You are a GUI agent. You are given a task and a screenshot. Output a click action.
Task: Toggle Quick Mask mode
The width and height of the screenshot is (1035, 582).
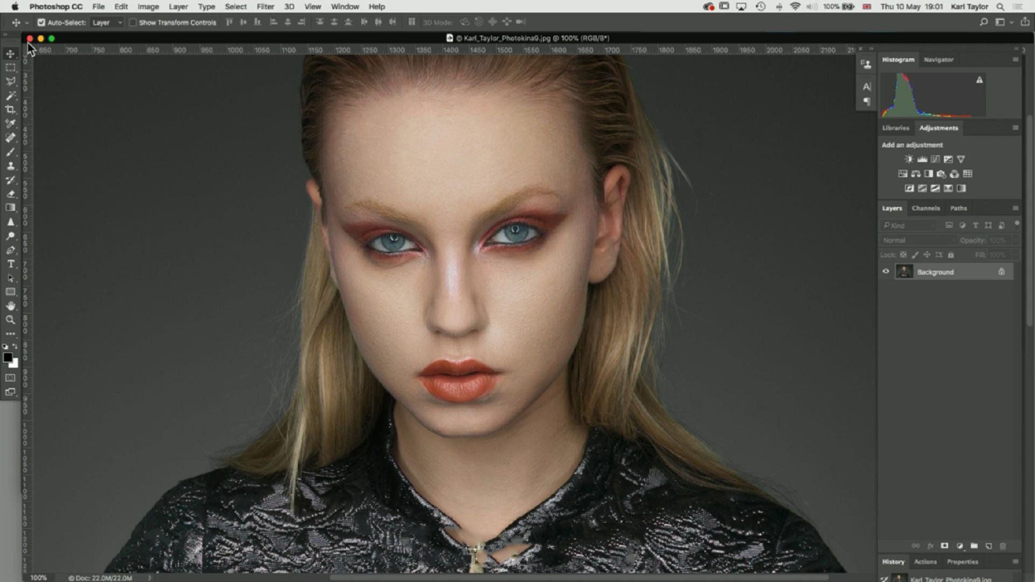coord(10,378)
